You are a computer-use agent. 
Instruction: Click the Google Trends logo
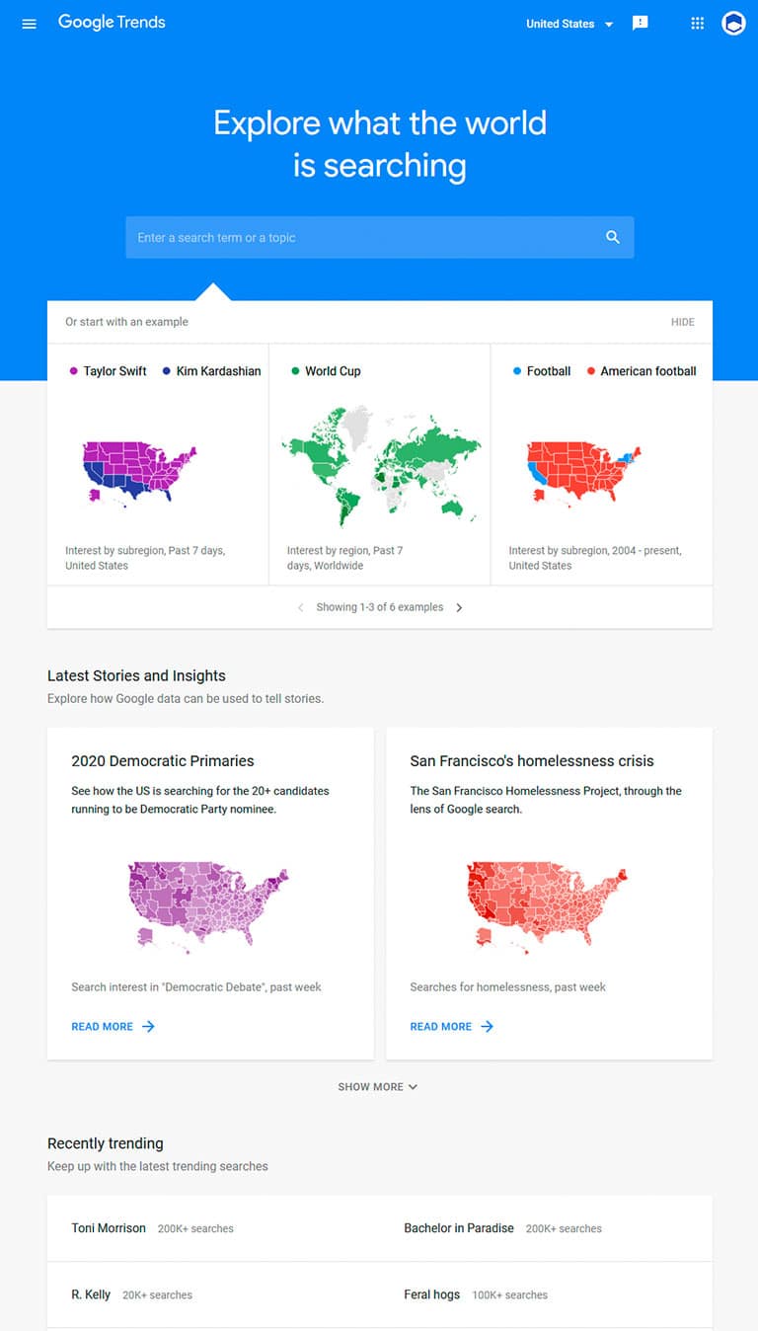coord(112,23)
